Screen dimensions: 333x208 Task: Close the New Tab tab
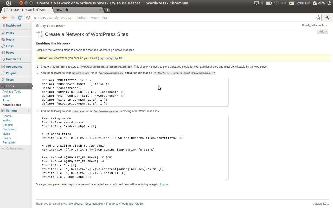click(100, 10)
